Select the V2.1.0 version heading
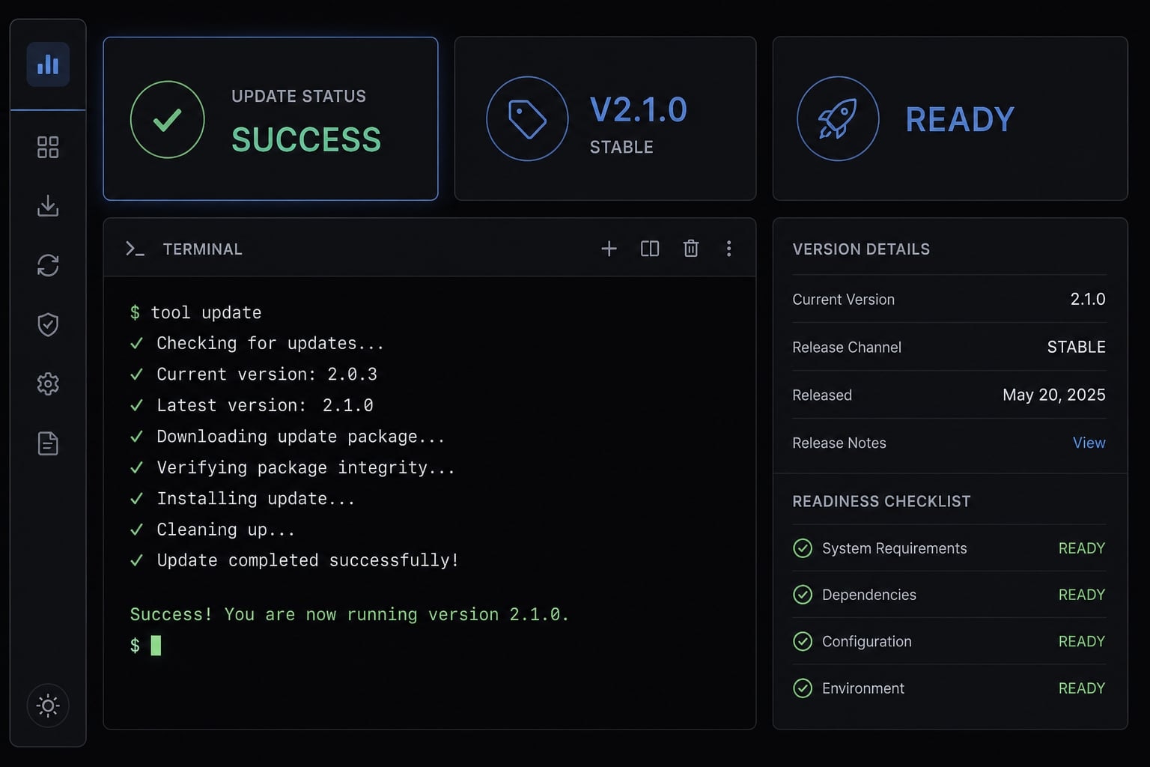 (x=638, y=110)
